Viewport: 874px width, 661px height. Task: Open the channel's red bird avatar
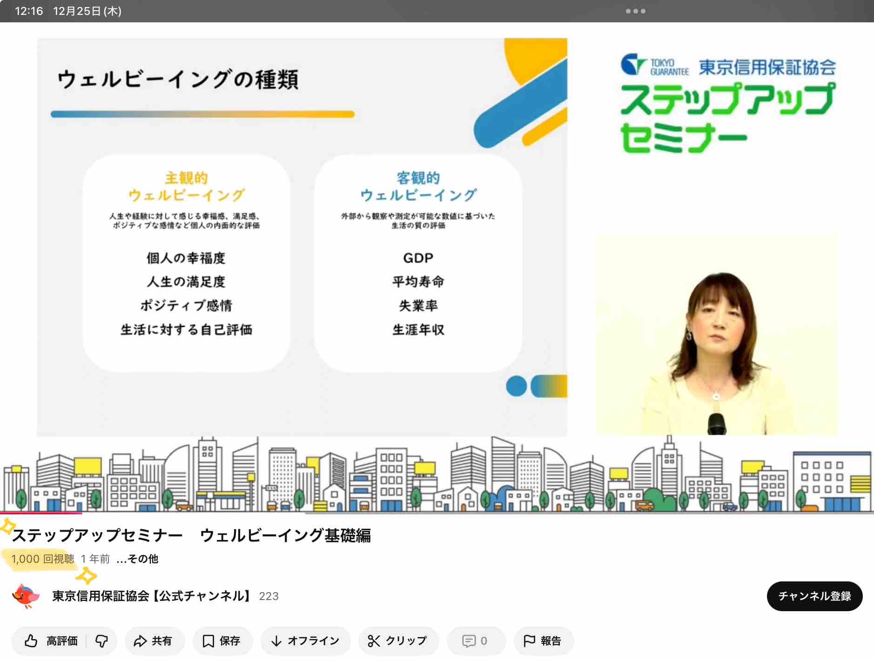[x=26, y=596]
